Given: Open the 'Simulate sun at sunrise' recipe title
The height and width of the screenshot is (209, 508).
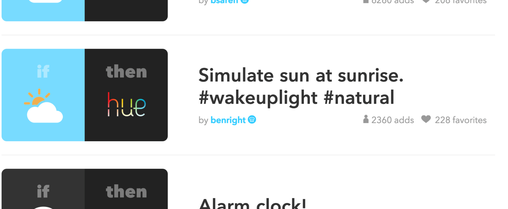Looking at the screenshot, I should tap(301, 86).
